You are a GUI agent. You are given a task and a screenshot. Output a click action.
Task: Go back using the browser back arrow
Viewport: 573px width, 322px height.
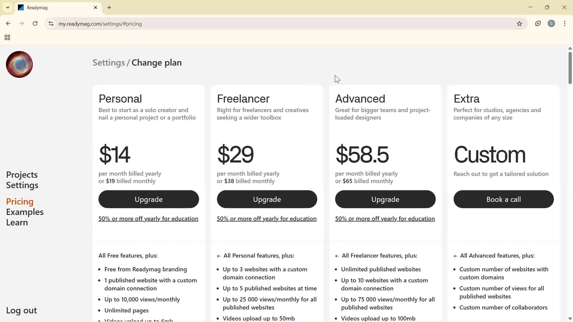pos(8,24)
